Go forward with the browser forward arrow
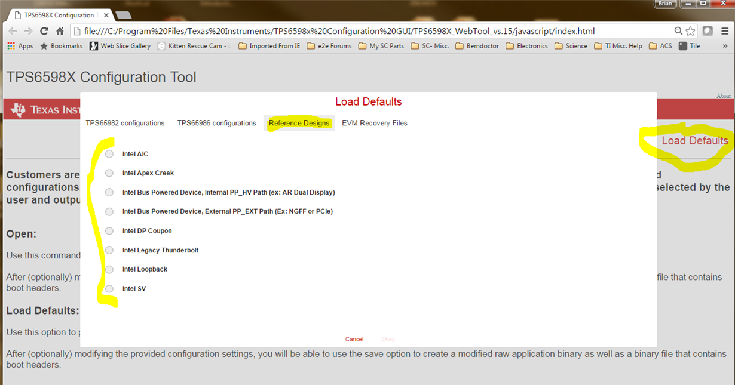 pos(28,31)
